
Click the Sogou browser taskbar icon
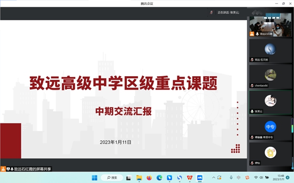179,178
